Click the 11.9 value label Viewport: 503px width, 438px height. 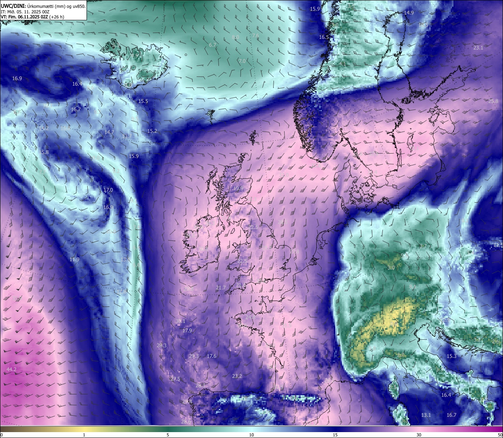[74, 259]
